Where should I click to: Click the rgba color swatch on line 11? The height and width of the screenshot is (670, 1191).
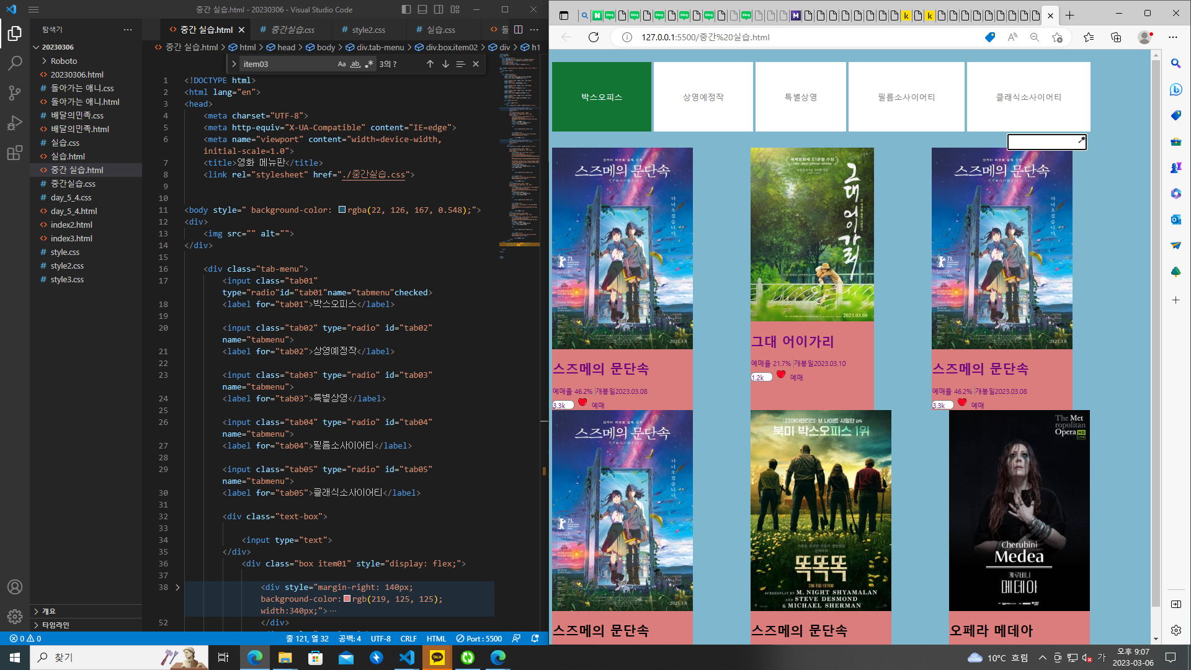342,210
